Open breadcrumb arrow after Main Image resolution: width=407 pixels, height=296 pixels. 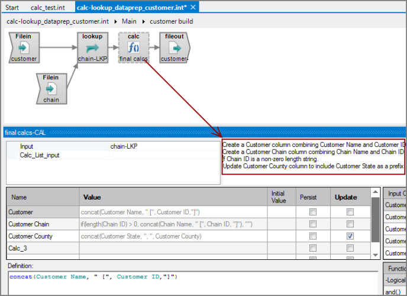(143, 21)
